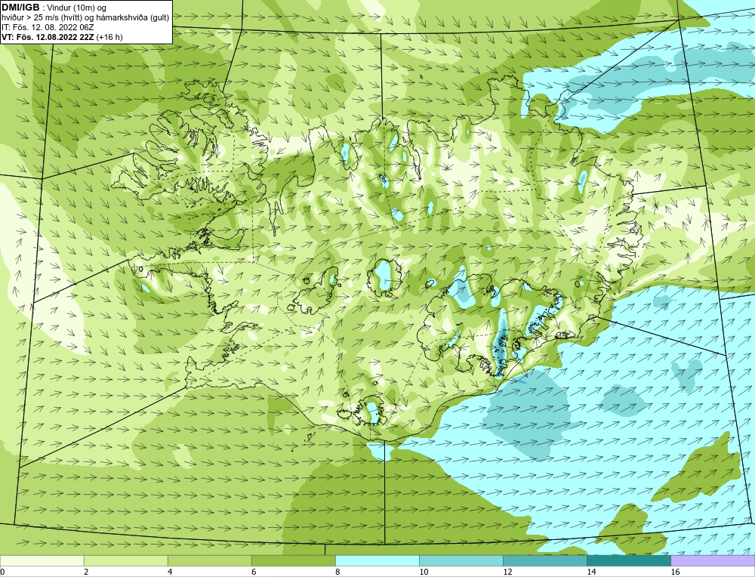
Task: Click the 'IT: Fös. 12. 08. 2022 06Z' line
Action: click(46, 27)
